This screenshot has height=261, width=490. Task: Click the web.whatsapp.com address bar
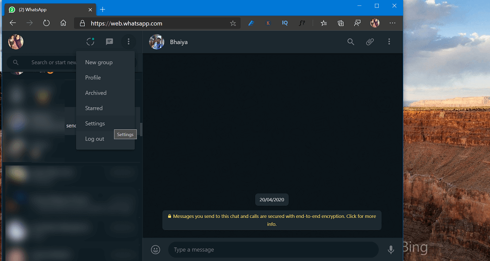click(156, 24)
